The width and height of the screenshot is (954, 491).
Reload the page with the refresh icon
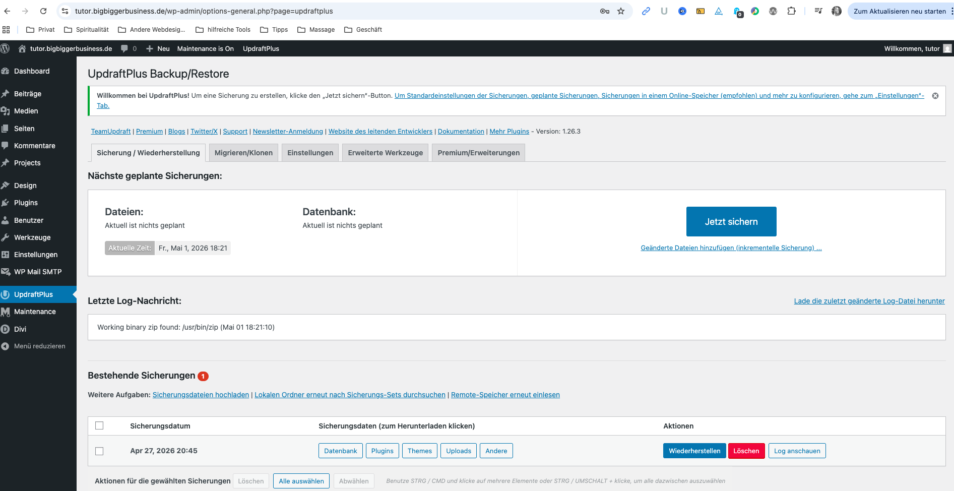(x=43, y=11)
